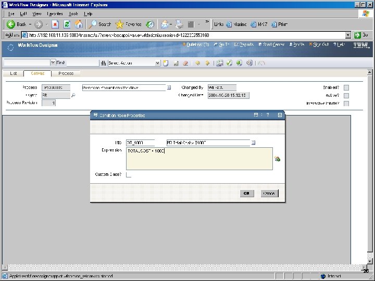Open the browser Search pane
Image resolution: width=375 pixels, height=281 pixels.
tap(99, 24)
